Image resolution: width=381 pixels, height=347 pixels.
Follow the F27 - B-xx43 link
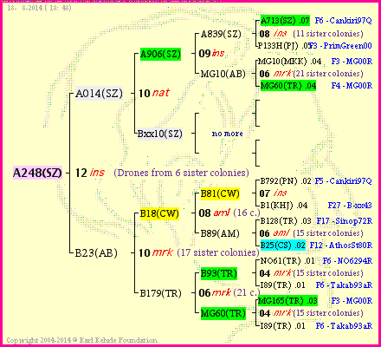pyautogui.click(x=350, y=206)
